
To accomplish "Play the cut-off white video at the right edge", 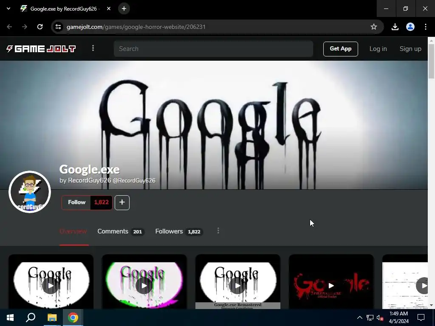I will (405, 285).
